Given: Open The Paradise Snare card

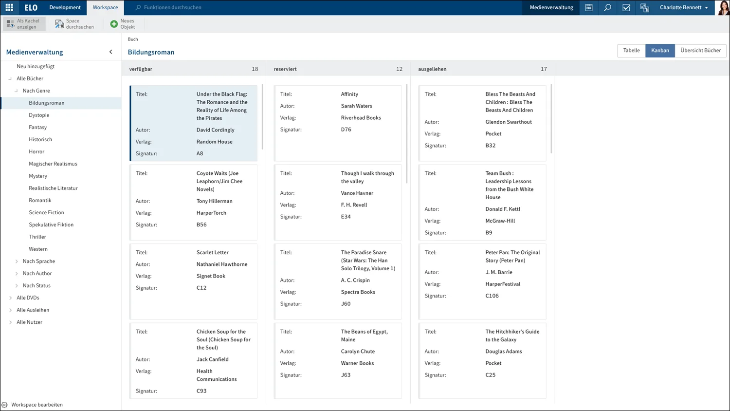Looking at the screenshot, I should click(x=338, y=281).
